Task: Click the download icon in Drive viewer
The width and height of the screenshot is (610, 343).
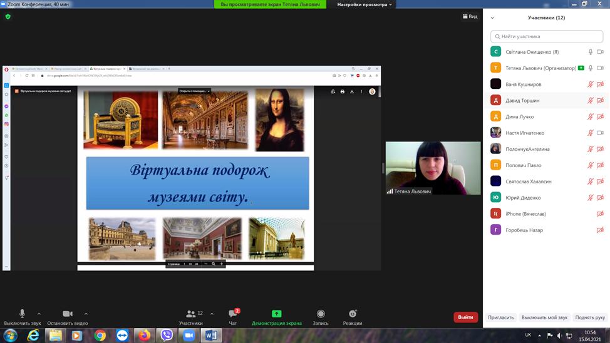Action: tap(352, 91)
